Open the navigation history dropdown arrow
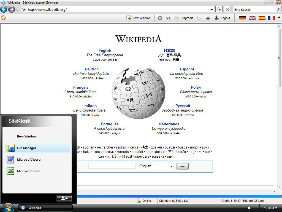This screenshot has width=282, height=212. click(x=18, y=10)
